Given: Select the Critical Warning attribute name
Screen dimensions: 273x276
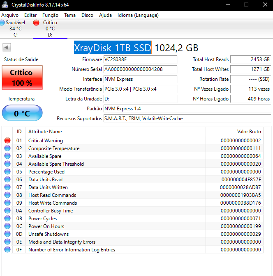Looking at the screenshot, I should pos(46,141).
